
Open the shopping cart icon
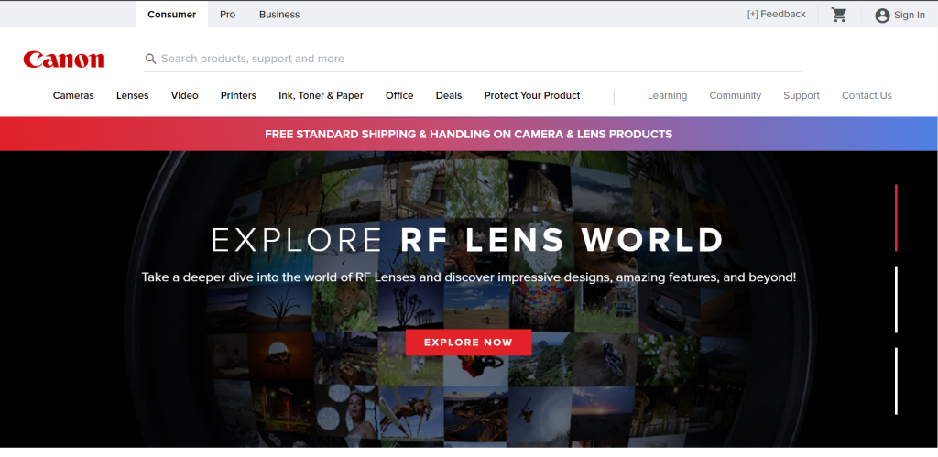[x=839, y=15]
